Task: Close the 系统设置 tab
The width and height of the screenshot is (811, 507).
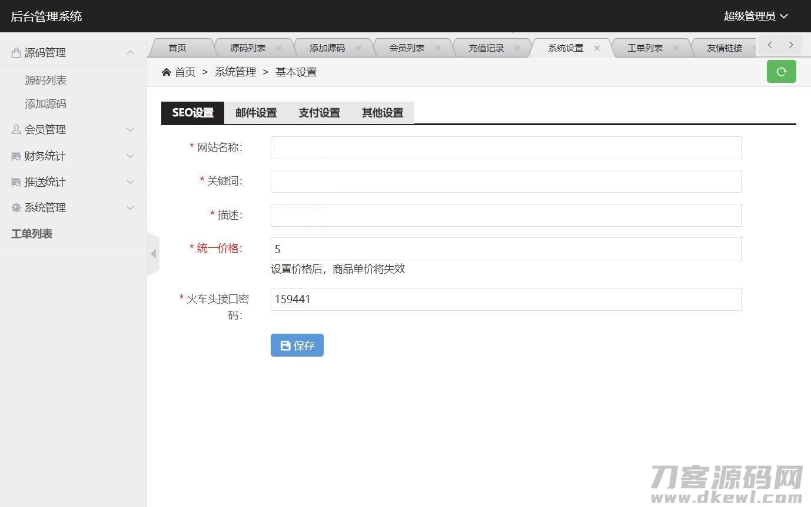Action: point(597,48)
